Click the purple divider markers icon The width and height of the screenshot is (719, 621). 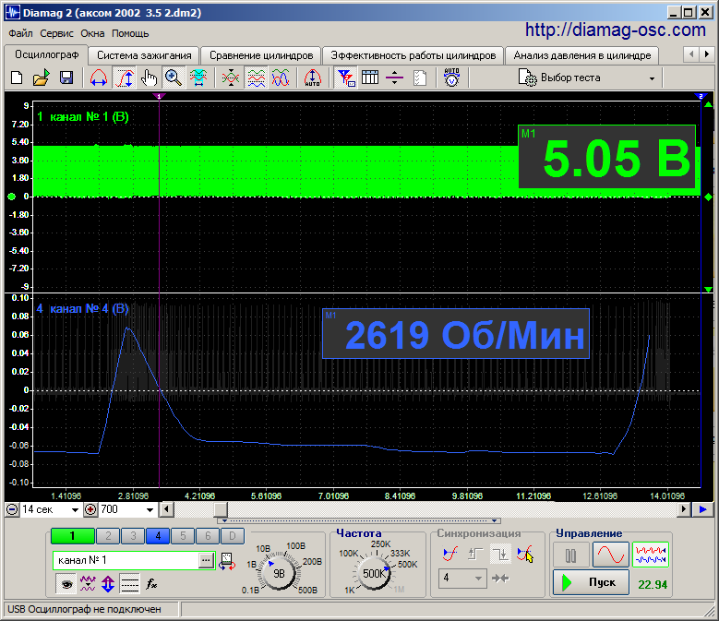(394, 78)
